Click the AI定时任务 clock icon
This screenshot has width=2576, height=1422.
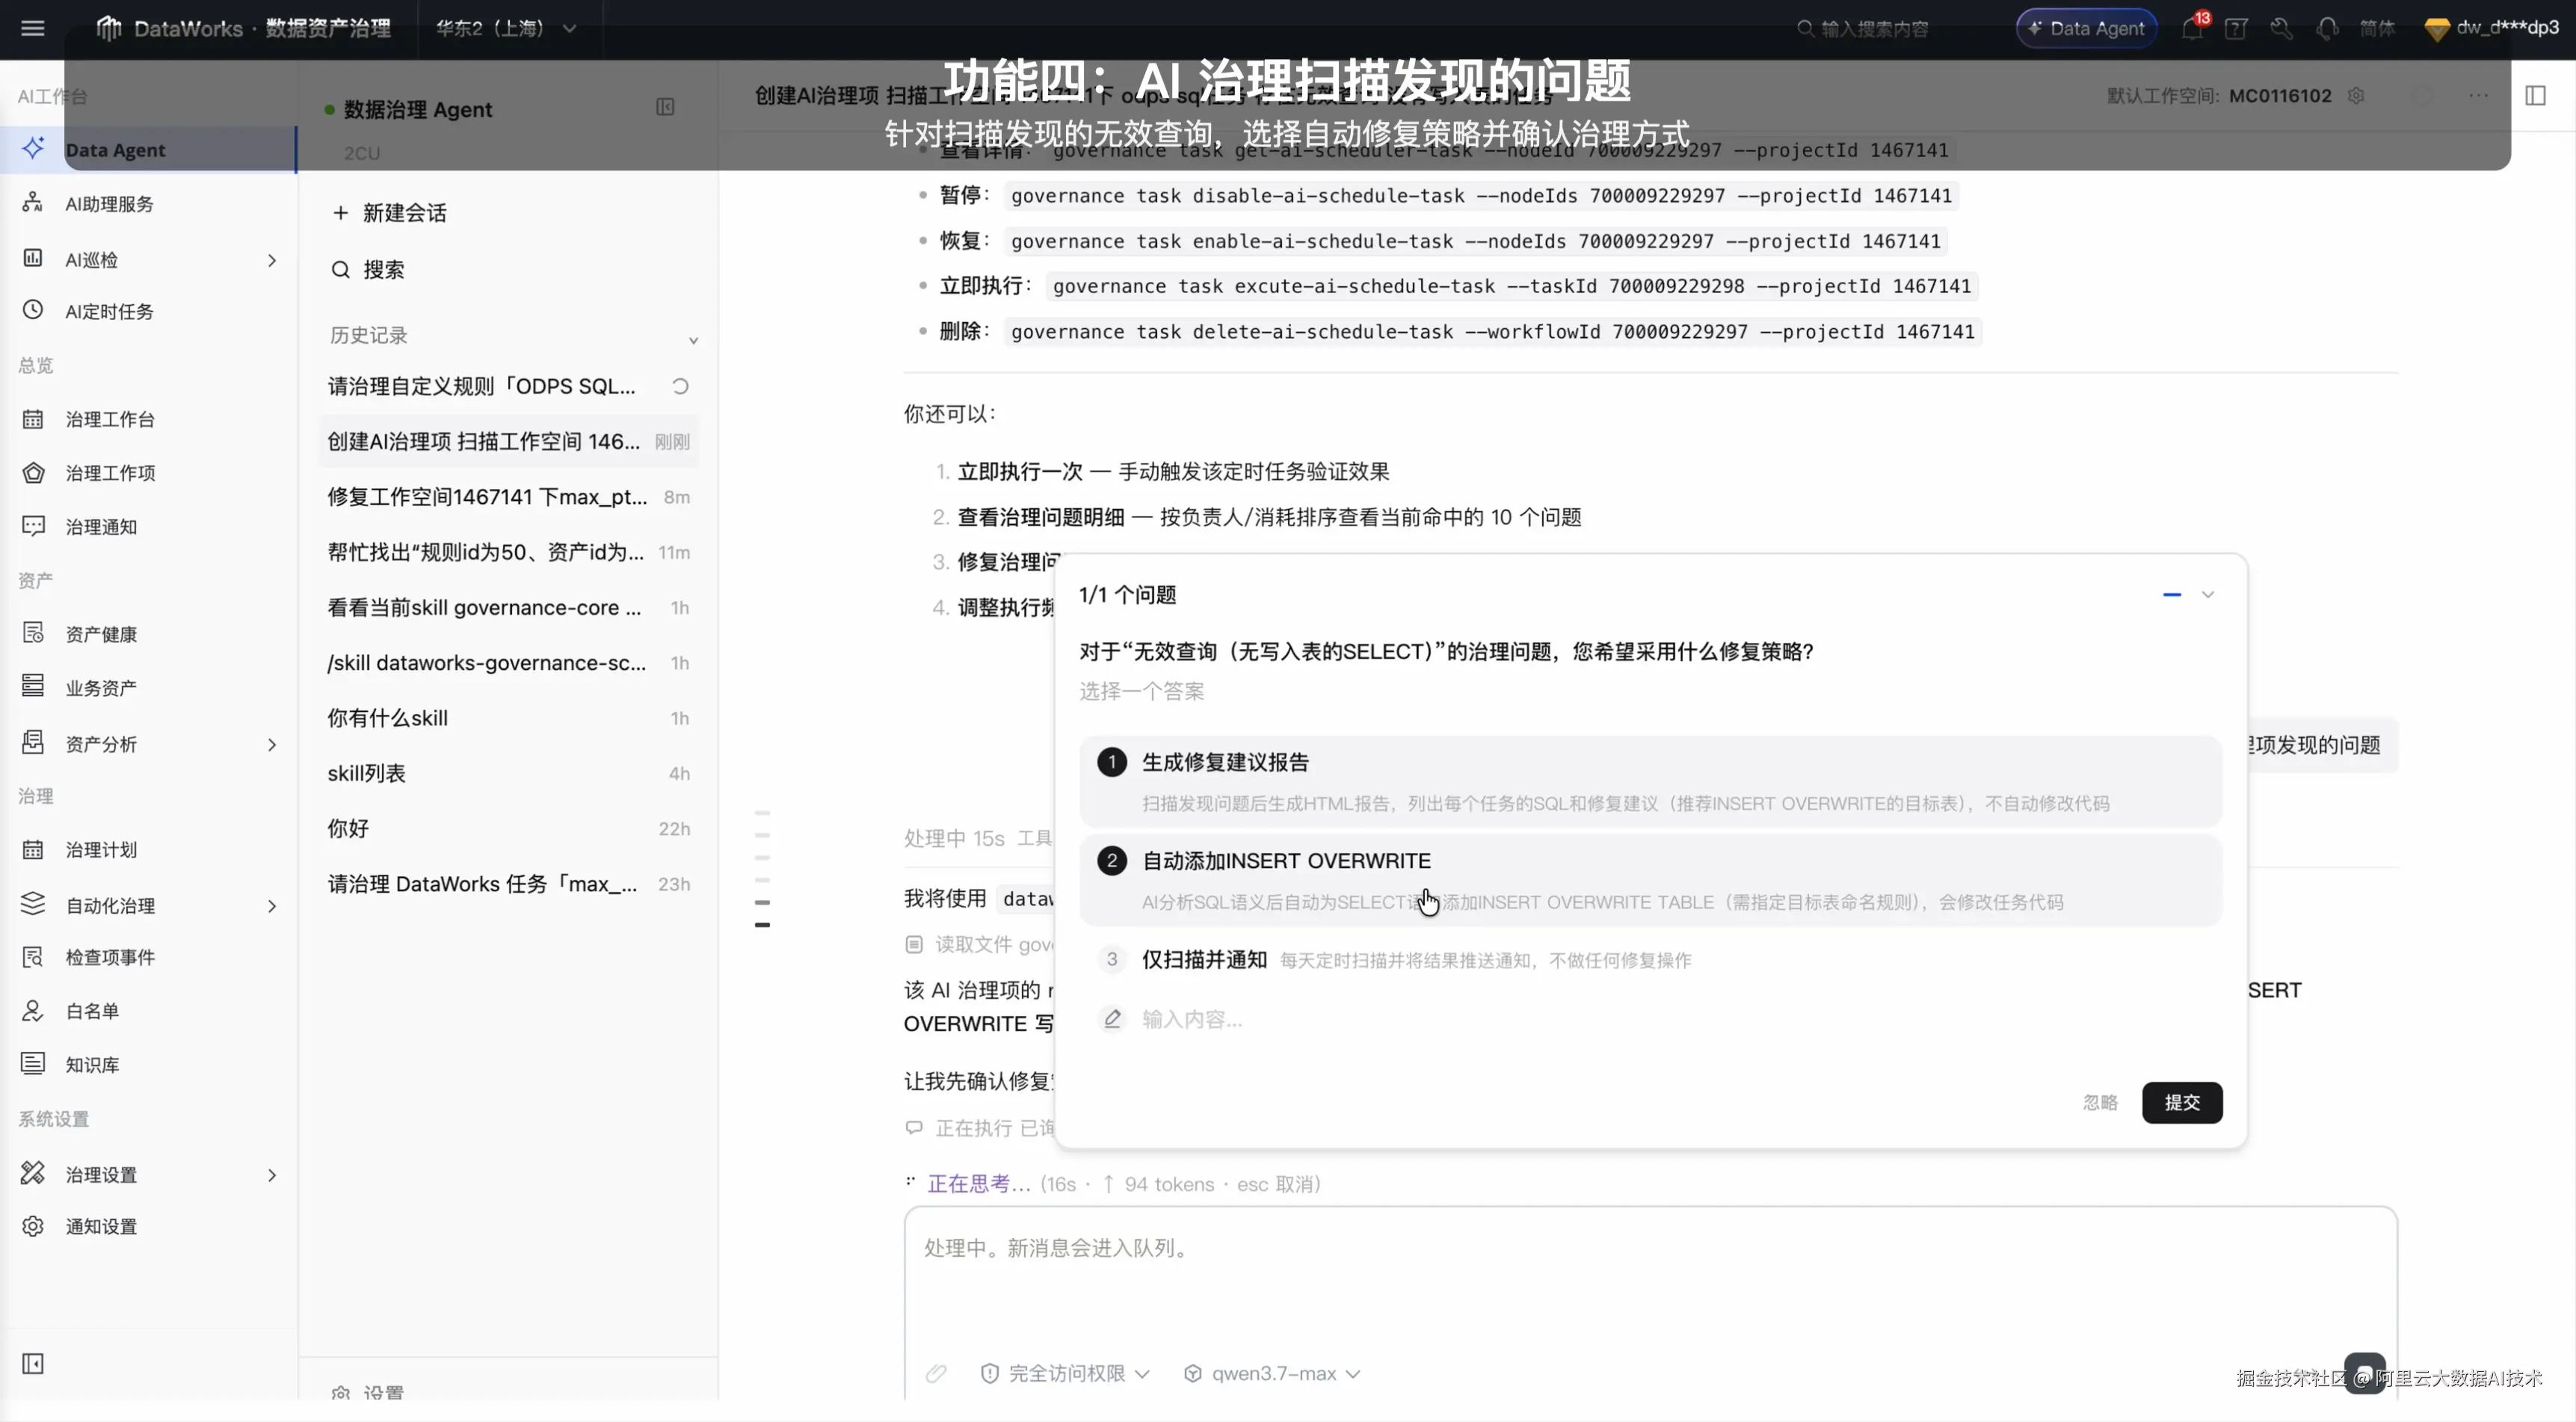[33, 311]
